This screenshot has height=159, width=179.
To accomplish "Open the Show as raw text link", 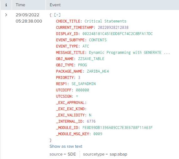I will 66,146.
